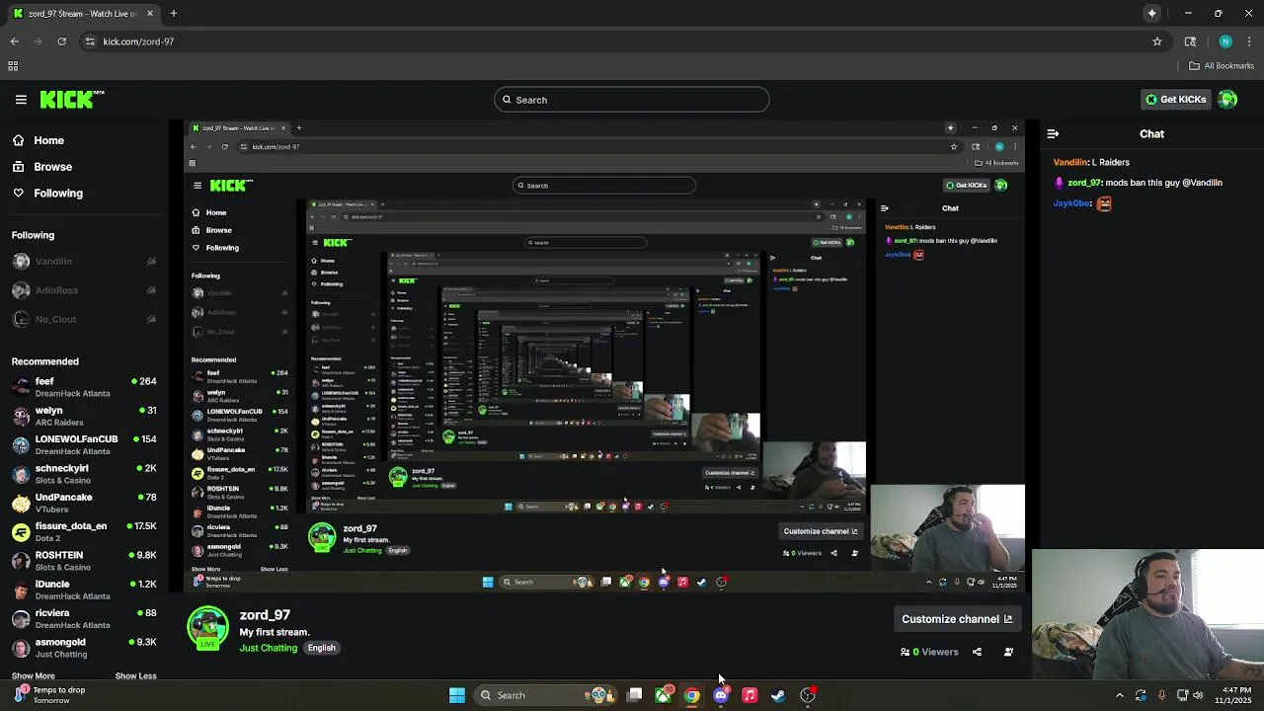Click the zord_97 LIVE avatar below the video
The image size is (1264, 711).
207,629
